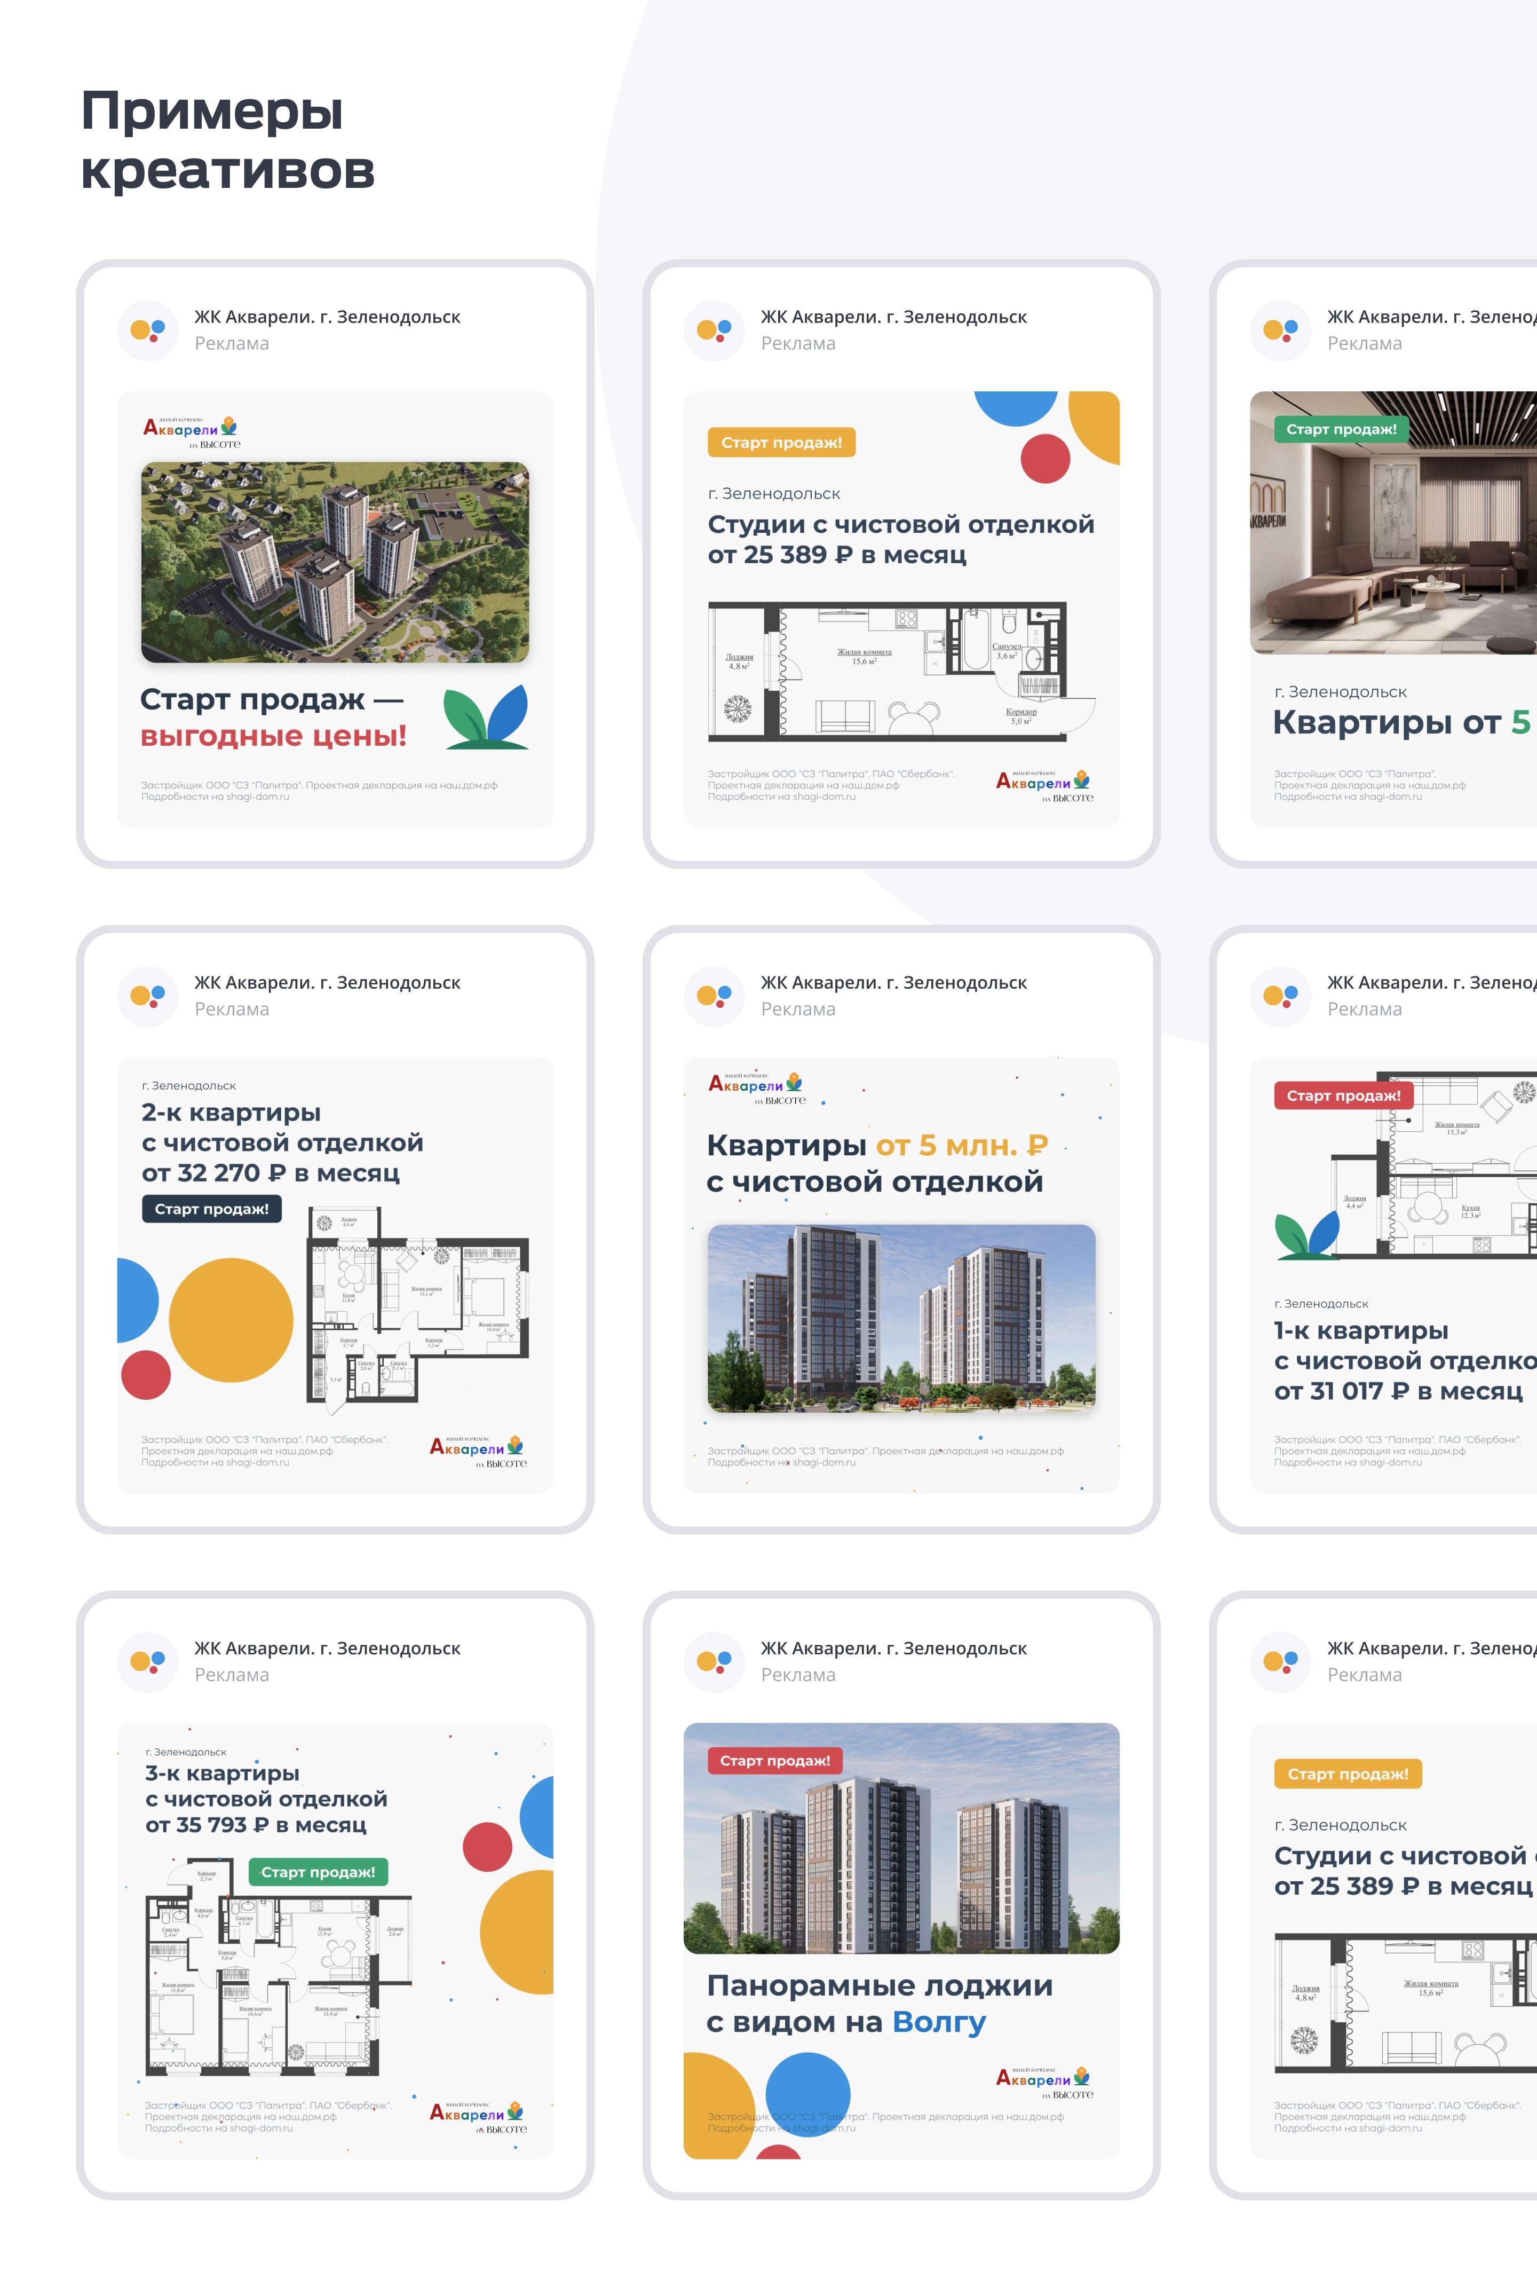The image size is (1537, 2279).
Task: Click green 'Старт продаж!' badge in 3-к квартиры ad
Action: point(318,1871)
